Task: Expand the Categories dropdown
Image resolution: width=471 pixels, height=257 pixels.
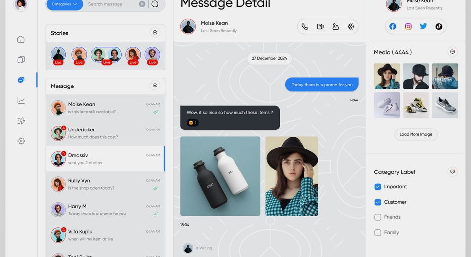Action: pos(64,4)
